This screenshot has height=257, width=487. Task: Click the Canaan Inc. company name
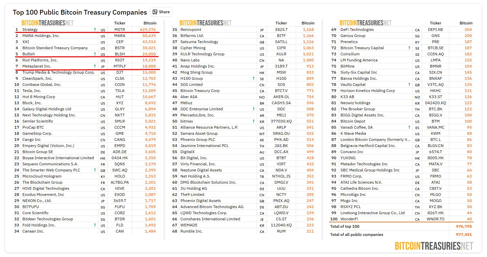pos(33,231)
